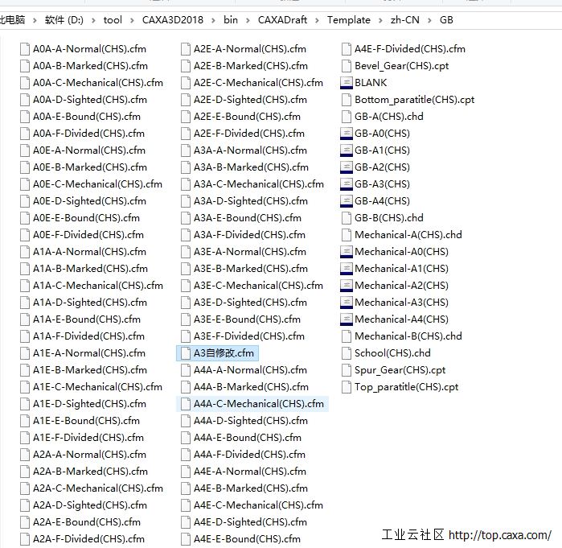Expand the breadcrumb arrow after bin

pos(248,20)
